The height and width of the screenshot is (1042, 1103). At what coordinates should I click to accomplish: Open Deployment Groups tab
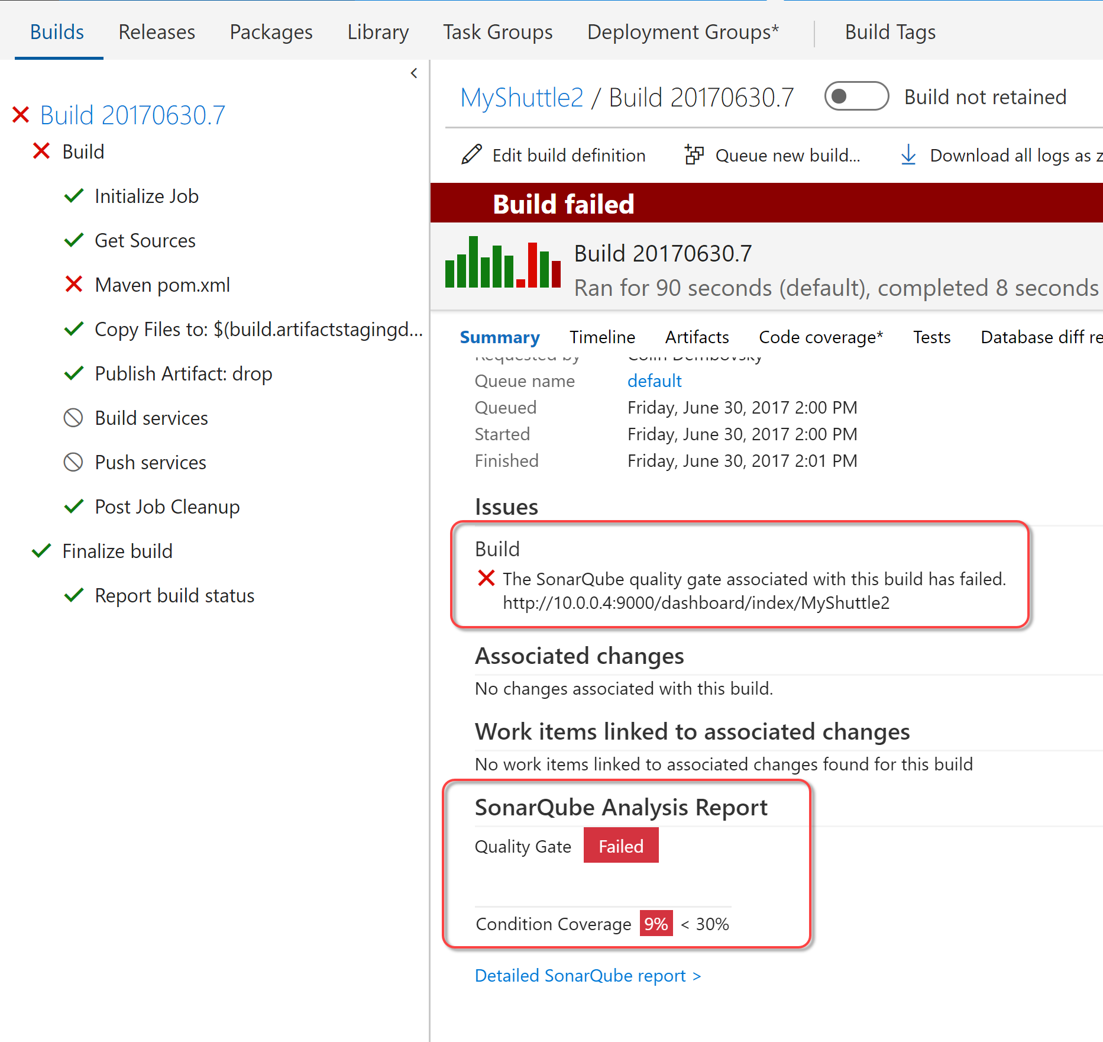pyautogui.click(x=683, y=32)
